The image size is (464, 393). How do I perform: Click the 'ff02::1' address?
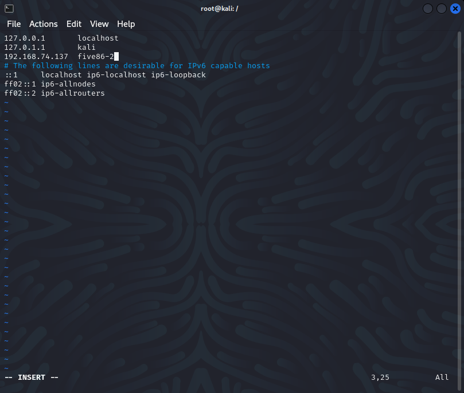[20, 84]
